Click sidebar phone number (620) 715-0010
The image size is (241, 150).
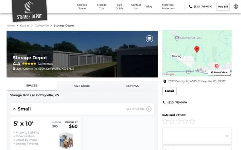tap(177, 102)
